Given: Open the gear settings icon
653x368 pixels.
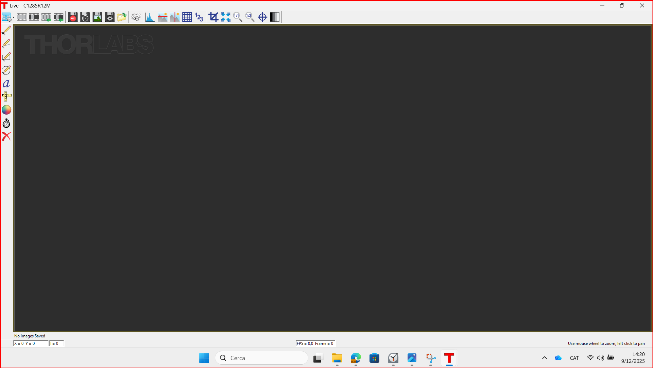Looking at the screenshot, I should 136,17.
